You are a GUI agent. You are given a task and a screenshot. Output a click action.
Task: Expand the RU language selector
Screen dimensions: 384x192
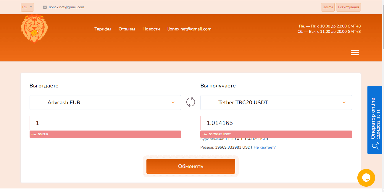coord(27,7)
